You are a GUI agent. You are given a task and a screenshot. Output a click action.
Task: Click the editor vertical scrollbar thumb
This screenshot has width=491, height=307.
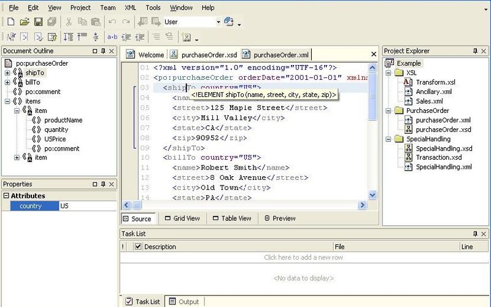point(373,96)
